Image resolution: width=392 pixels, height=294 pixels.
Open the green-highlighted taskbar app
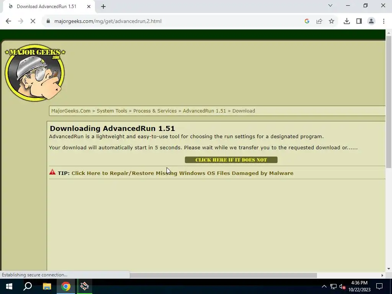tap(85, 286)
